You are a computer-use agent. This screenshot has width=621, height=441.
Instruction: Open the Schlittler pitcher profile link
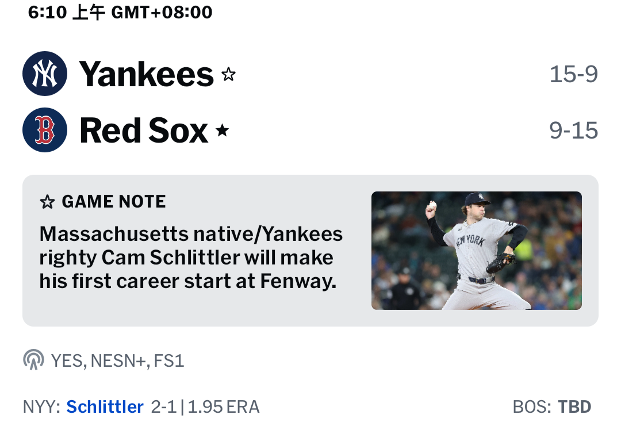click(105, 407)
